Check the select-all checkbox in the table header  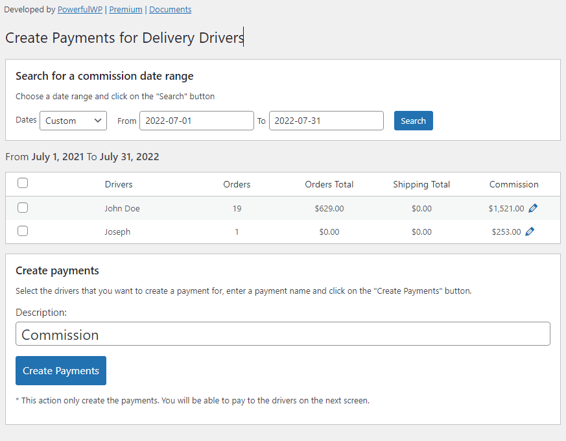(x=23, y=183)
